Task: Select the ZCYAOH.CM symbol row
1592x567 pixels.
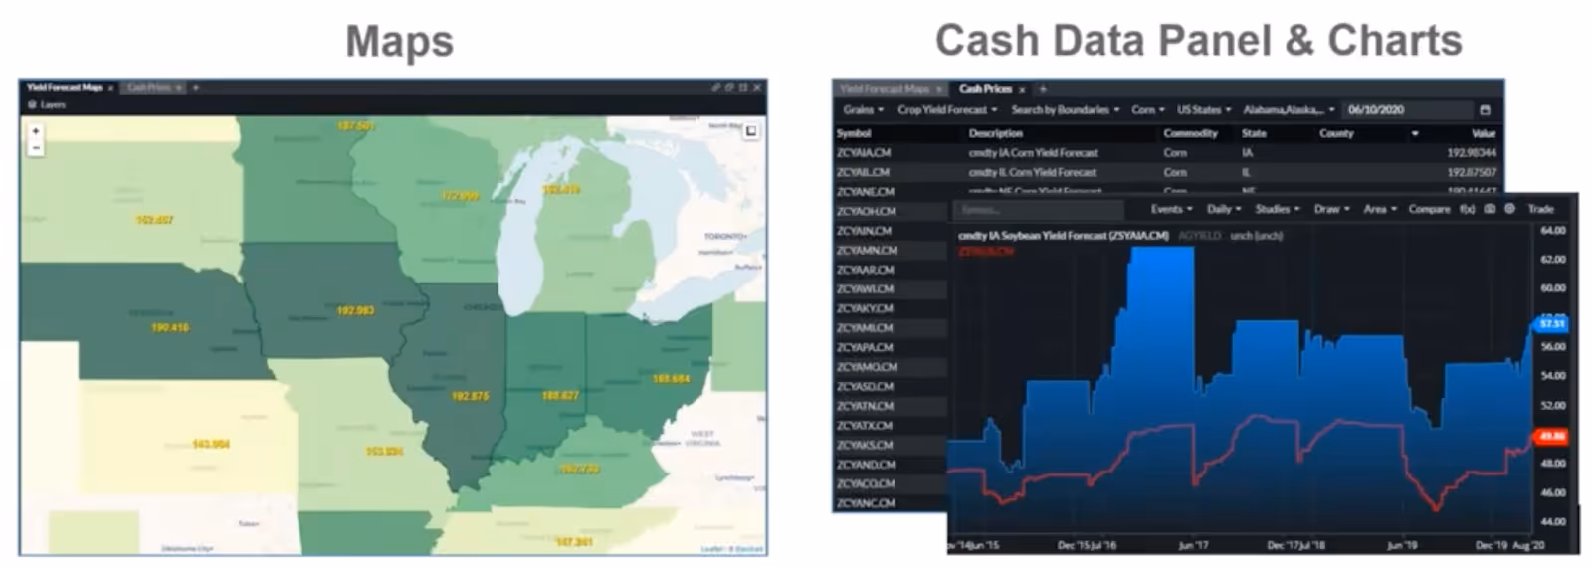Action: pyautogui.click(x=866, y=211)
